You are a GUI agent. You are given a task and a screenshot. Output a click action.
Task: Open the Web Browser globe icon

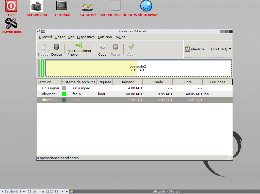pos(146,6)
